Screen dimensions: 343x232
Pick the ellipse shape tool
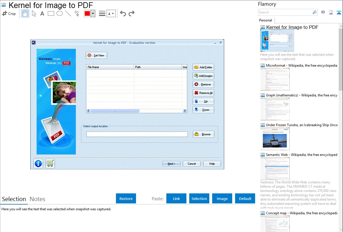pyautogui.click(x=60, y=13)
